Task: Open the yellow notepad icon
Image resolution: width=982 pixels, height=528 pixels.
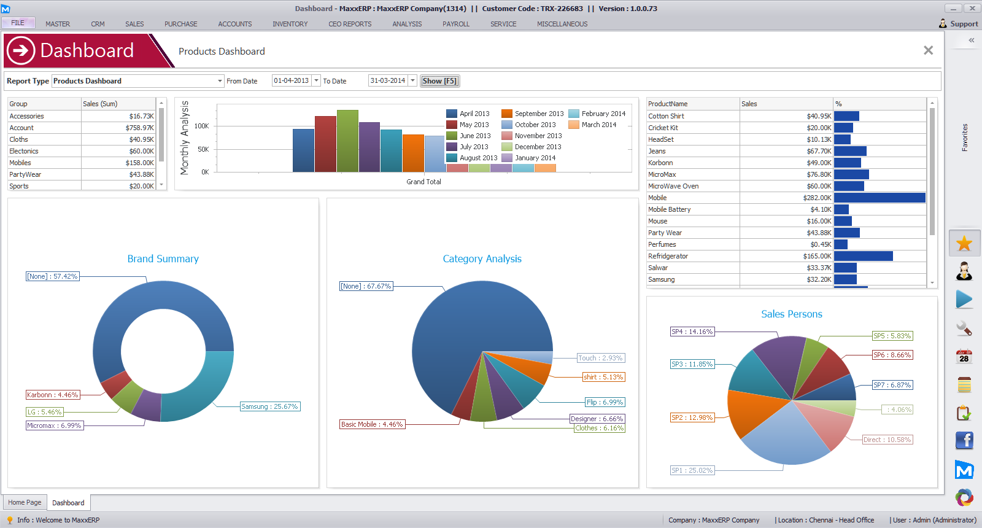Action: (x=964, y=385)
